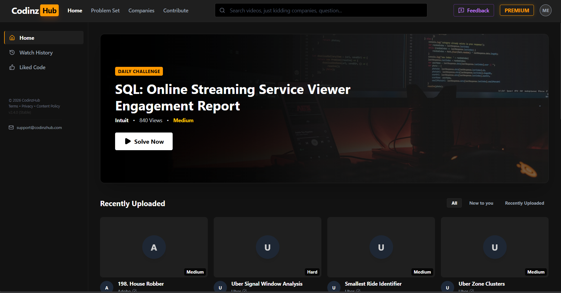The image size is (561, 293).
Task: Open the Companies page
Action: click(141, 10)
